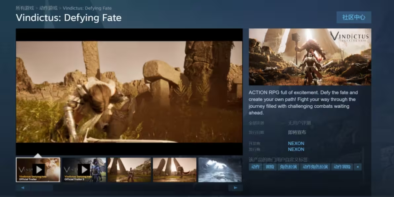Click the 即将宣布 release date text
The image size is (394, 197).
pyautogui.click(x=297, y=132)
